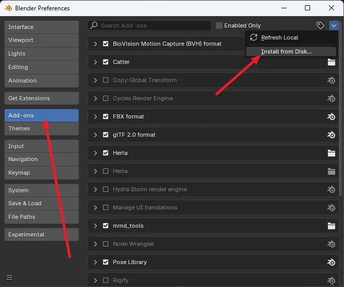Click Blender logo in title bar
The image size is (344, 287).
8,8
